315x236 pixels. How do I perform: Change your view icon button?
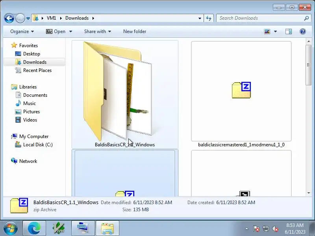[x=267, y=31]
